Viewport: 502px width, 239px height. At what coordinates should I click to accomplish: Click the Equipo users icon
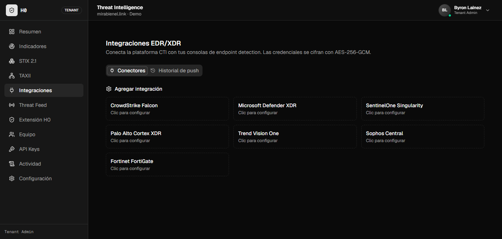[12, 134]
